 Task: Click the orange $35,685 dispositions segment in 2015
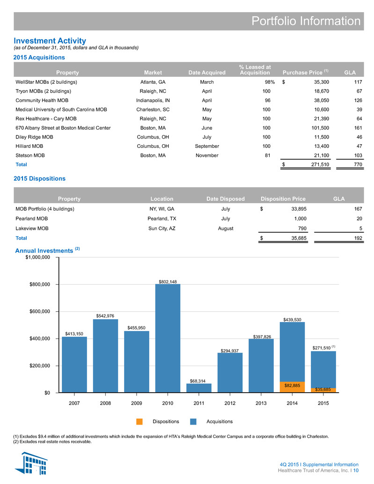(x=323, y=390)
